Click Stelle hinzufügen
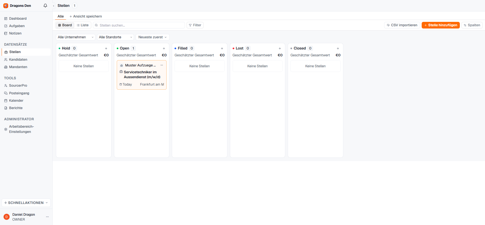485x225 pixels. 441,25
